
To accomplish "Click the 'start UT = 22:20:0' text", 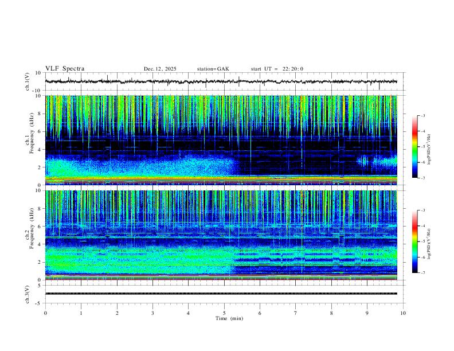I will [x=277, y=69].
